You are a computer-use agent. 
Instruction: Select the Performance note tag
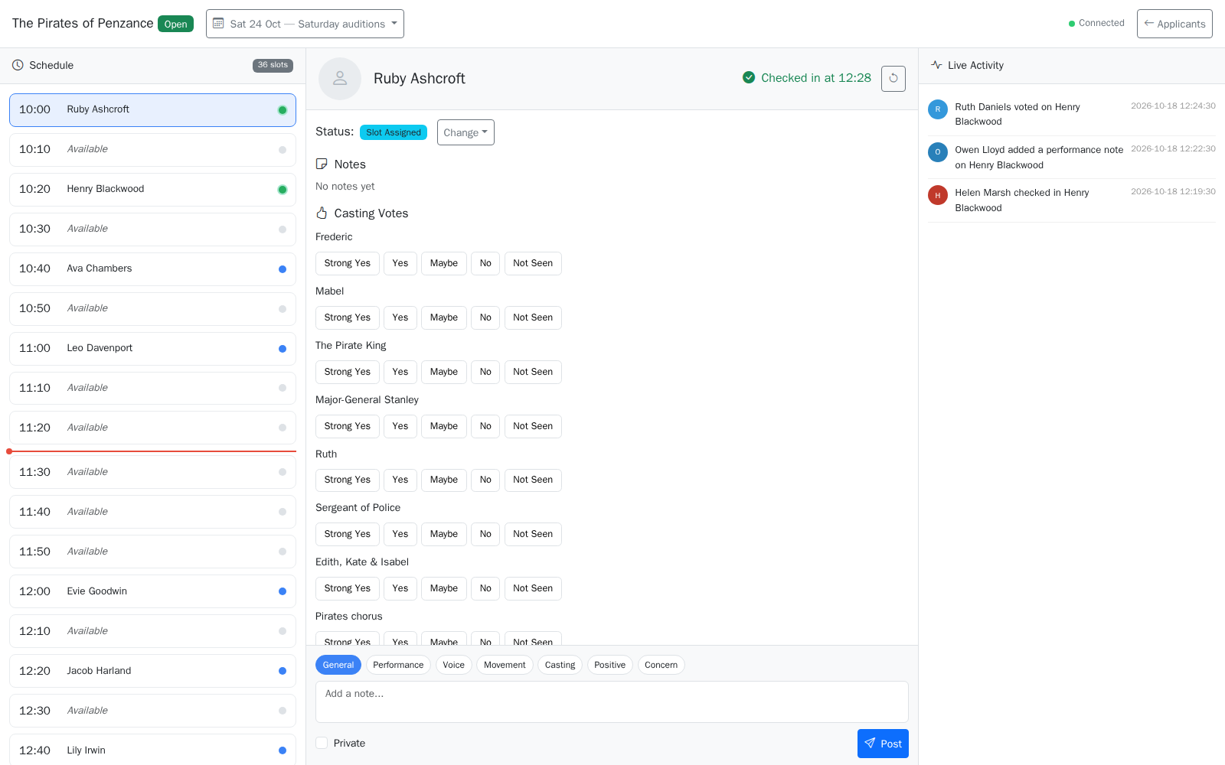click(x=398, y=665)
